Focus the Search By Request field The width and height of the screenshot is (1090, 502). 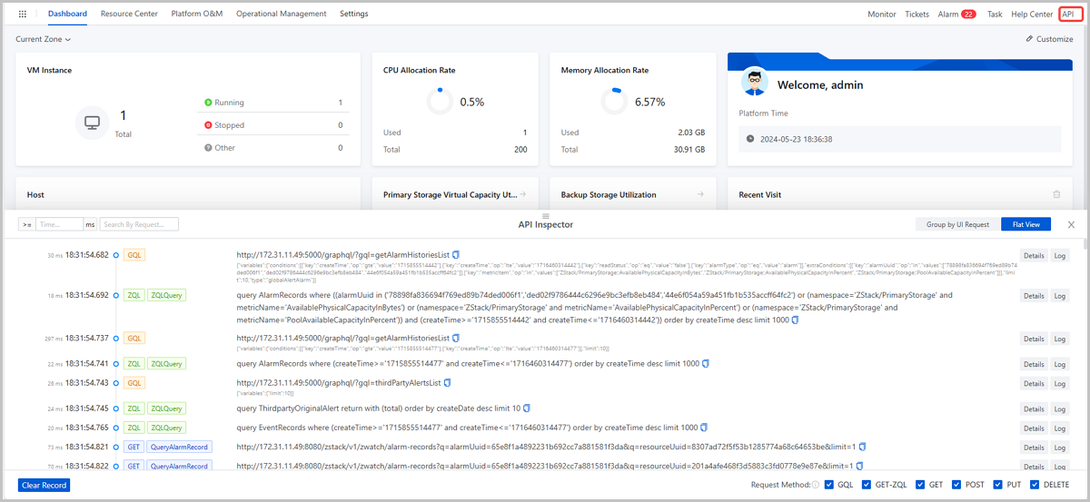(x=139, y=224)
